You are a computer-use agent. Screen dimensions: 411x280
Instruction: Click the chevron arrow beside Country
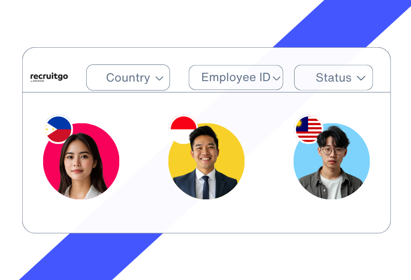click(160, 78)
